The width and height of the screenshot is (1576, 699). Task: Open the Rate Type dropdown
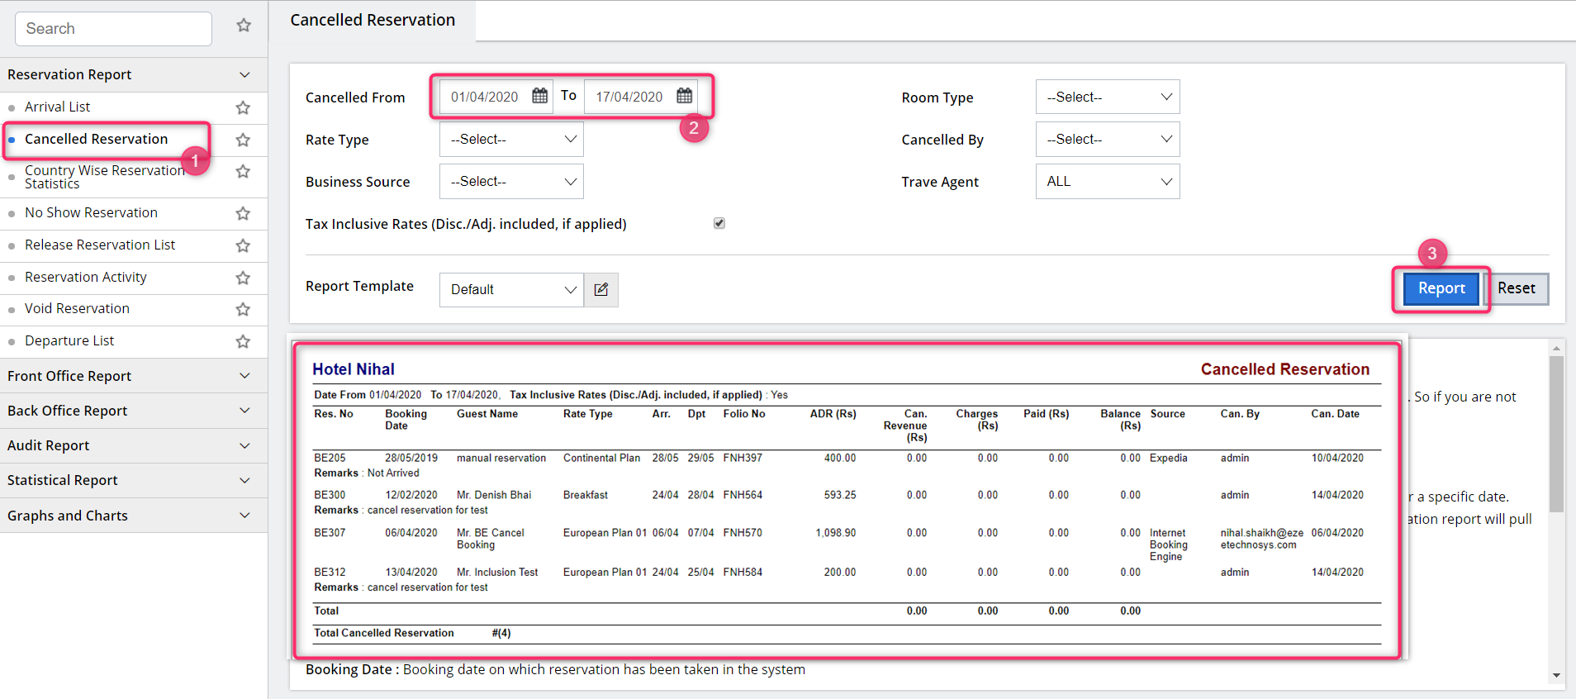coord(511,139)
